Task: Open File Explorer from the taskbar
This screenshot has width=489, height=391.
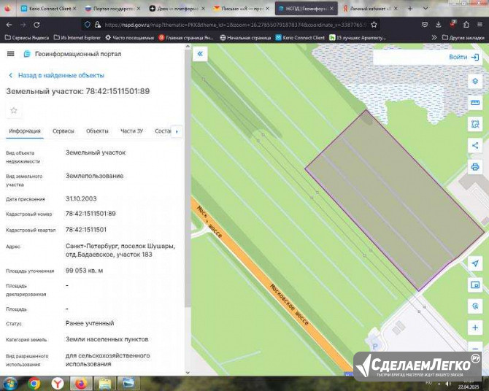Action: tap(105, 383)
